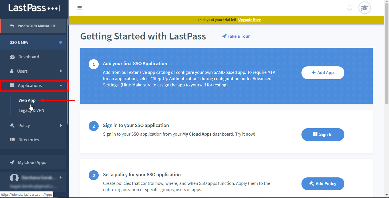Viewport: 389px width, 198px height.
Task: Open the Legacy & VPN section
Action: [31, 110]
